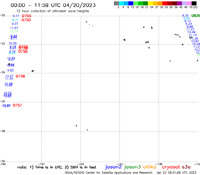Click the wave height reading "9.98"

[190, 27]
